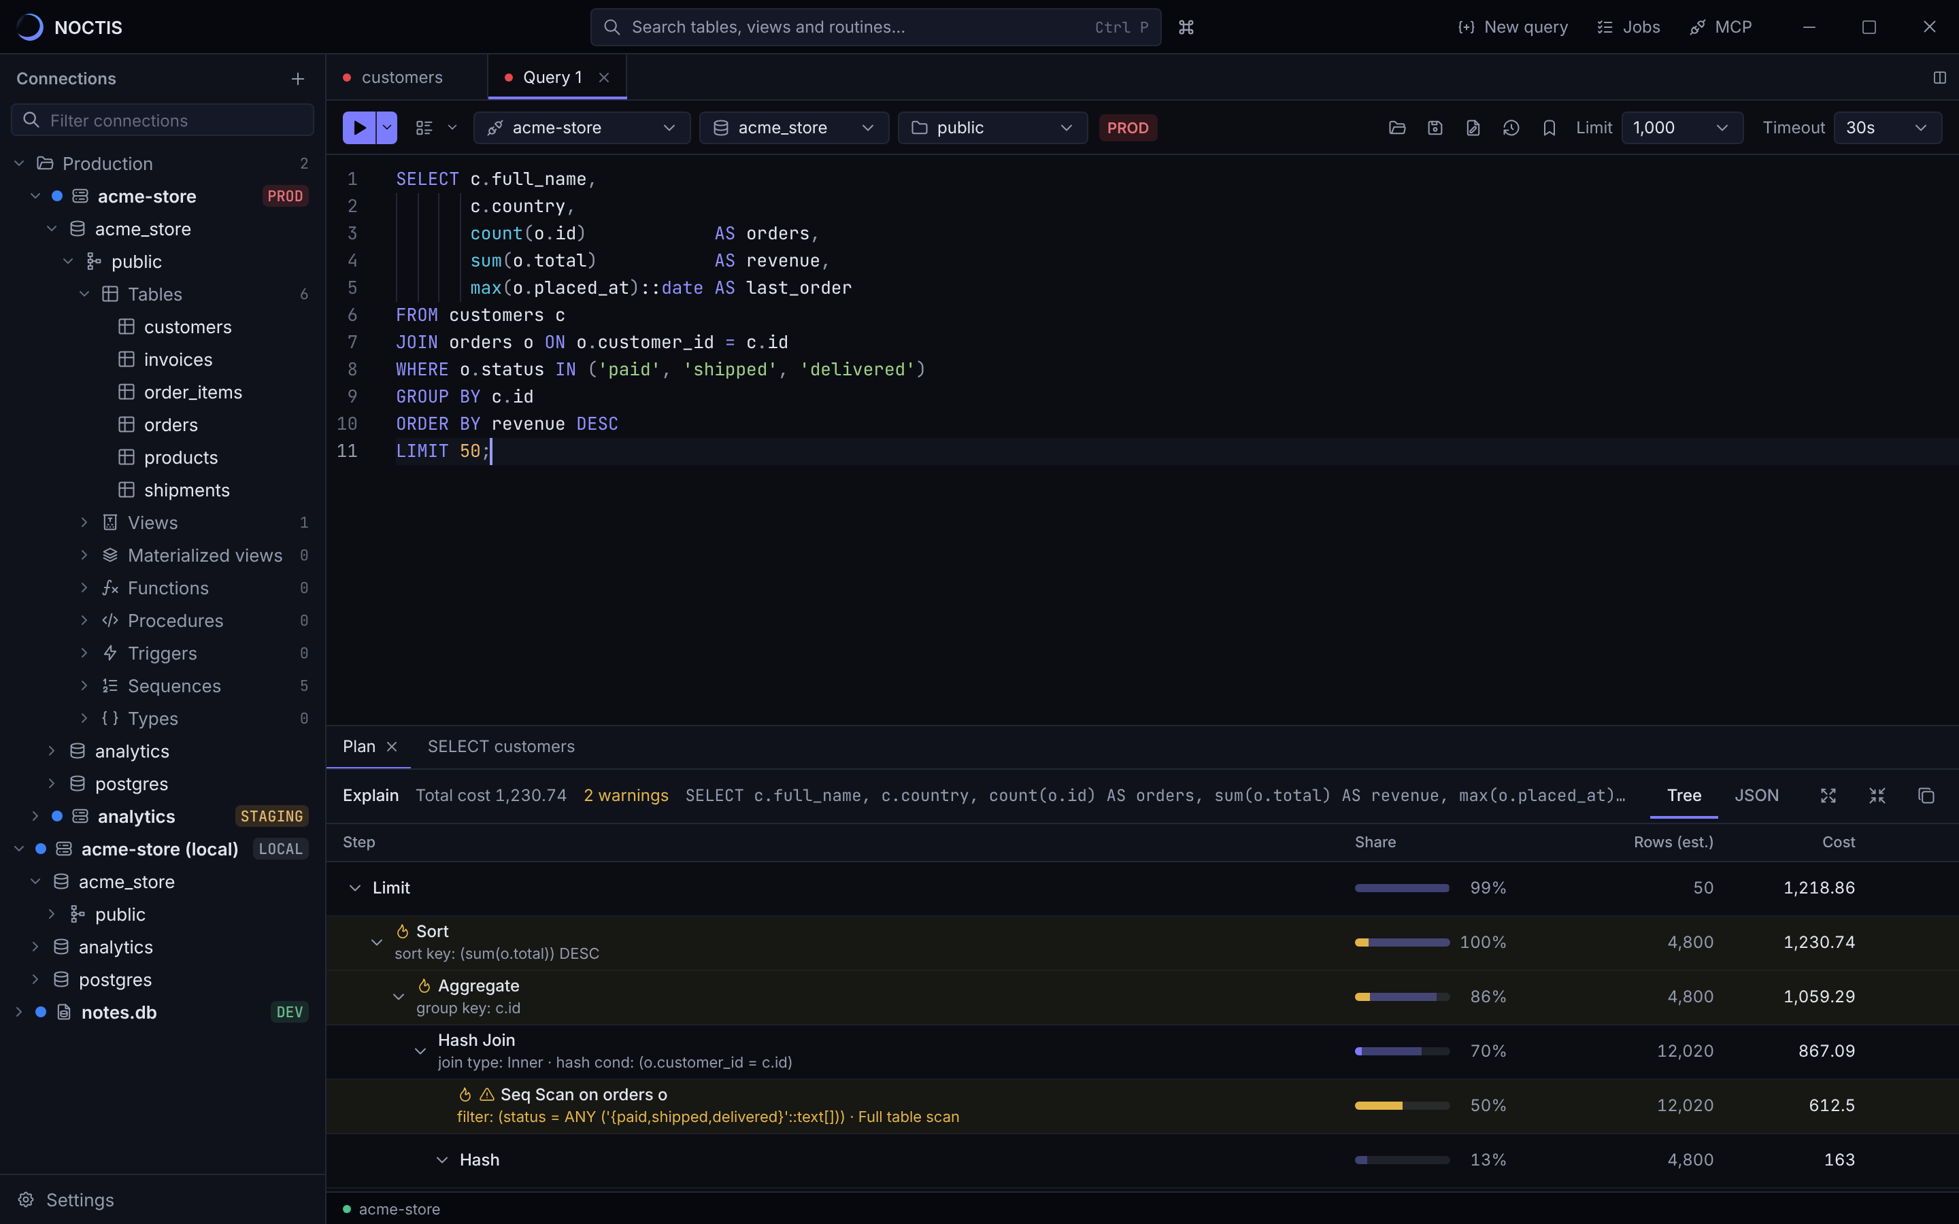This screenshot has height=1224, width=1959.
Task: Click the New query button
Action: pyautogui.click(x=1512, y=27)
